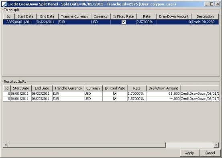Click End Date 06/22/2011 of trade 2289
The image size is (222, 158).
[x=47, y=22]
